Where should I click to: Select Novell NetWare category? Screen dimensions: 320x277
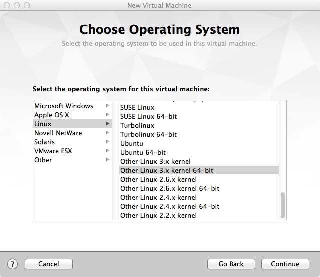pos(72,133)
